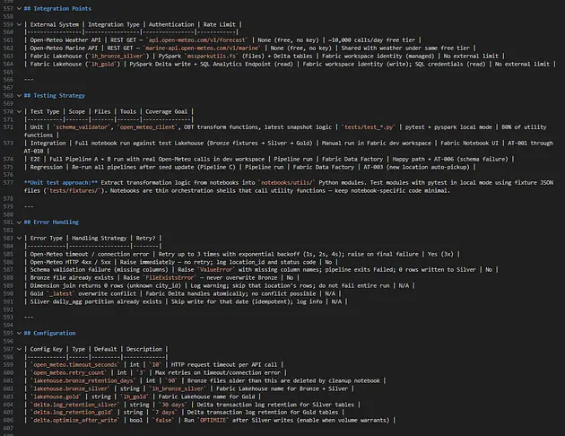This screenshot has height=436, width=565.
Task: Click line number 577 in the gutter
Action: pyautogui.click(x=8, y=183)
